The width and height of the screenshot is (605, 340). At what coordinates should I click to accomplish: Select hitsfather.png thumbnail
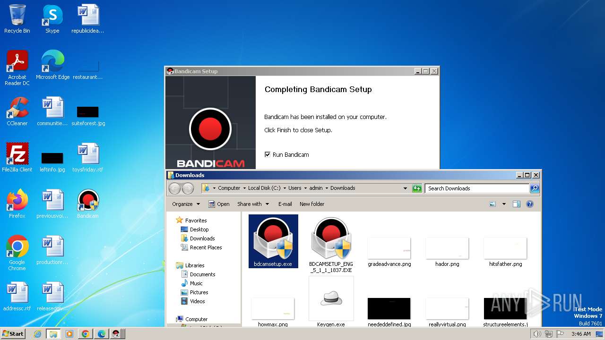click(x=505, y=252)
